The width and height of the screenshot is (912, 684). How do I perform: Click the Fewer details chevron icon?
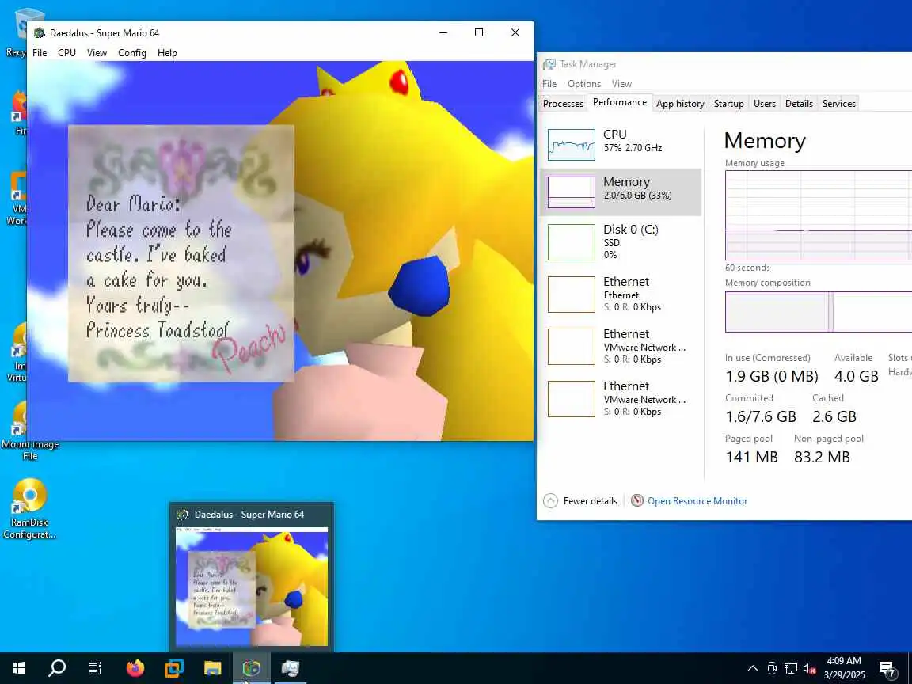coord(550,501)
